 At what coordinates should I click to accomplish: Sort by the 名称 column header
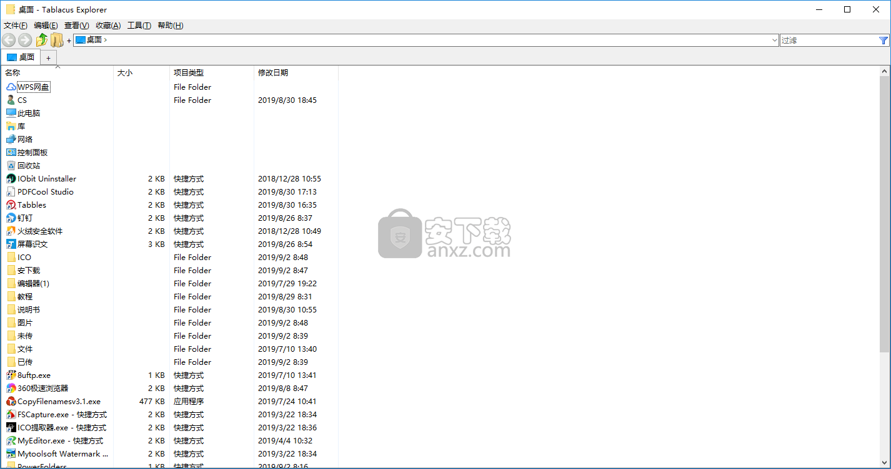[57, 73]
